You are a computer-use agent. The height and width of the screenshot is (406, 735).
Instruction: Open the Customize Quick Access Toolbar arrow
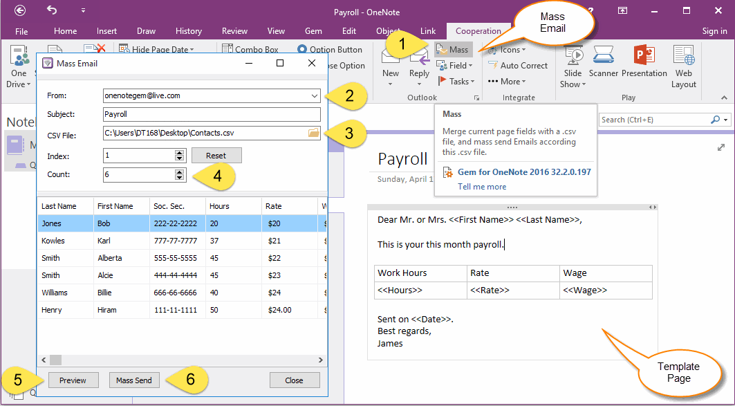coord(83,11)
